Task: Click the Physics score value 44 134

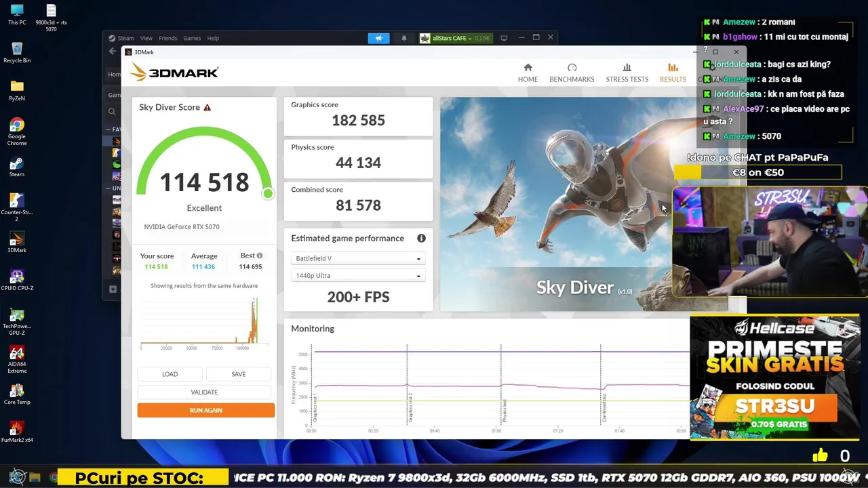Action: (x=358, y=163)
